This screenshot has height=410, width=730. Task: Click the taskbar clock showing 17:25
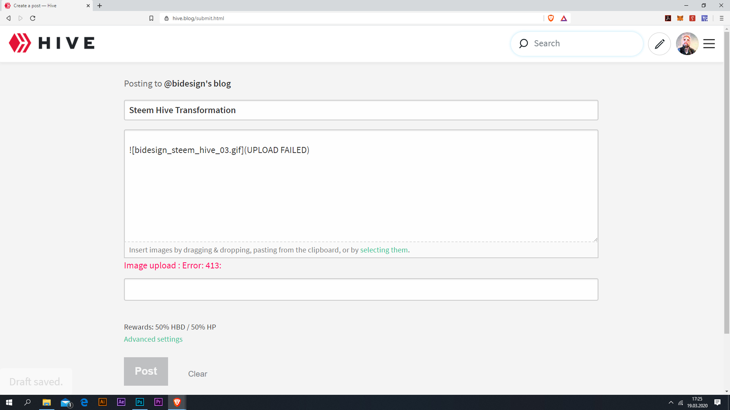tap(697, 402)
